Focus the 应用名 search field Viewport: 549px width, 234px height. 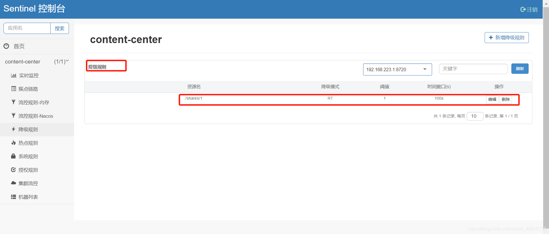27,28
